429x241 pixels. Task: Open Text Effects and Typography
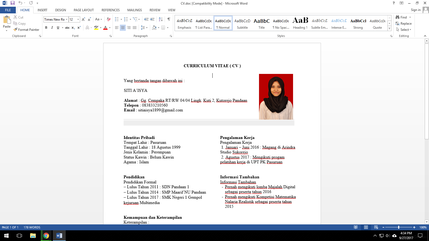point(87,28)
